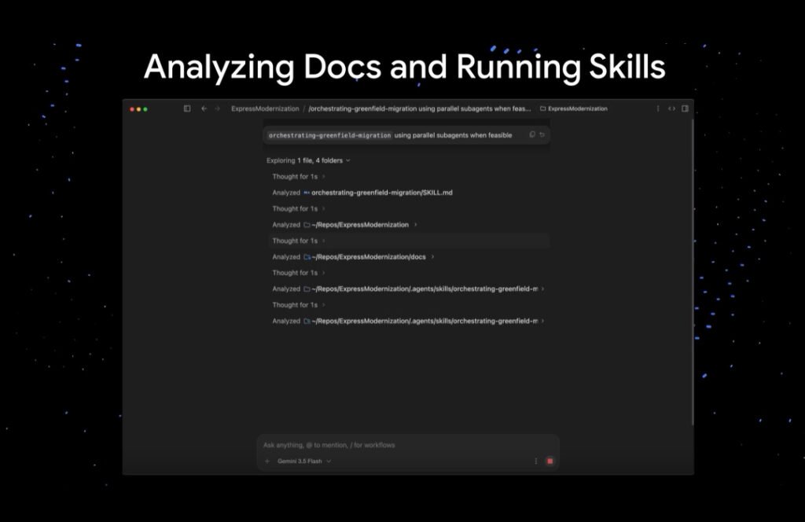
Task: Click the chat's vertical scrollbar
Action: coord(693,272)
